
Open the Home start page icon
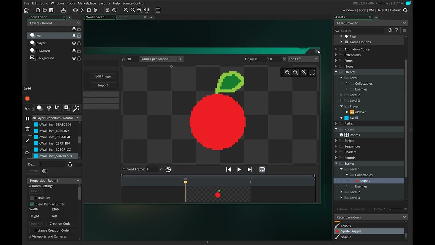coord(26,10)
